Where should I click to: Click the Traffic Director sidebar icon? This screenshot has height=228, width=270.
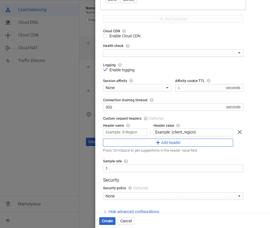pos(8,61)
